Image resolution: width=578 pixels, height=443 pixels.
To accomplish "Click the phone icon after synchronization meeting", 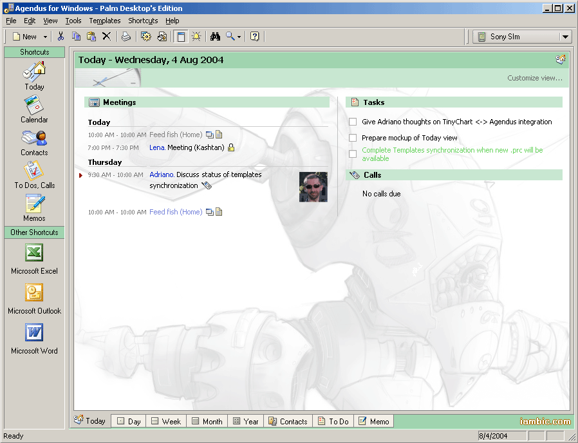I will (207, 185).
